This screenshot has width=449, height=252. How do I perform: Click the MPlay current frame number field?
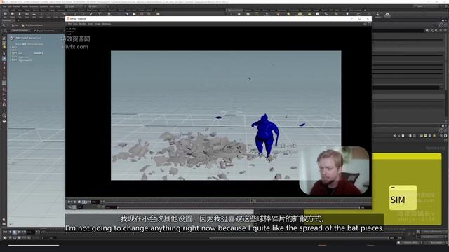point(95,202)
